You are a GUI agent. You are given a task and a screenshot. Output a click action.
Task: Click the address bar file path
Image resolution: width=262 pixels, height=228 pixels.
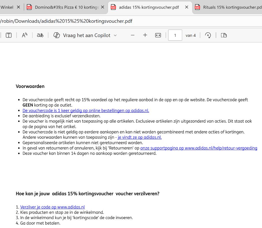[66, 21]
